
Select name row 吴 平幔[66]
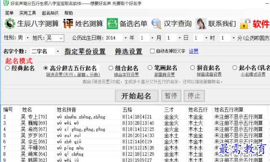pos(34,148)
